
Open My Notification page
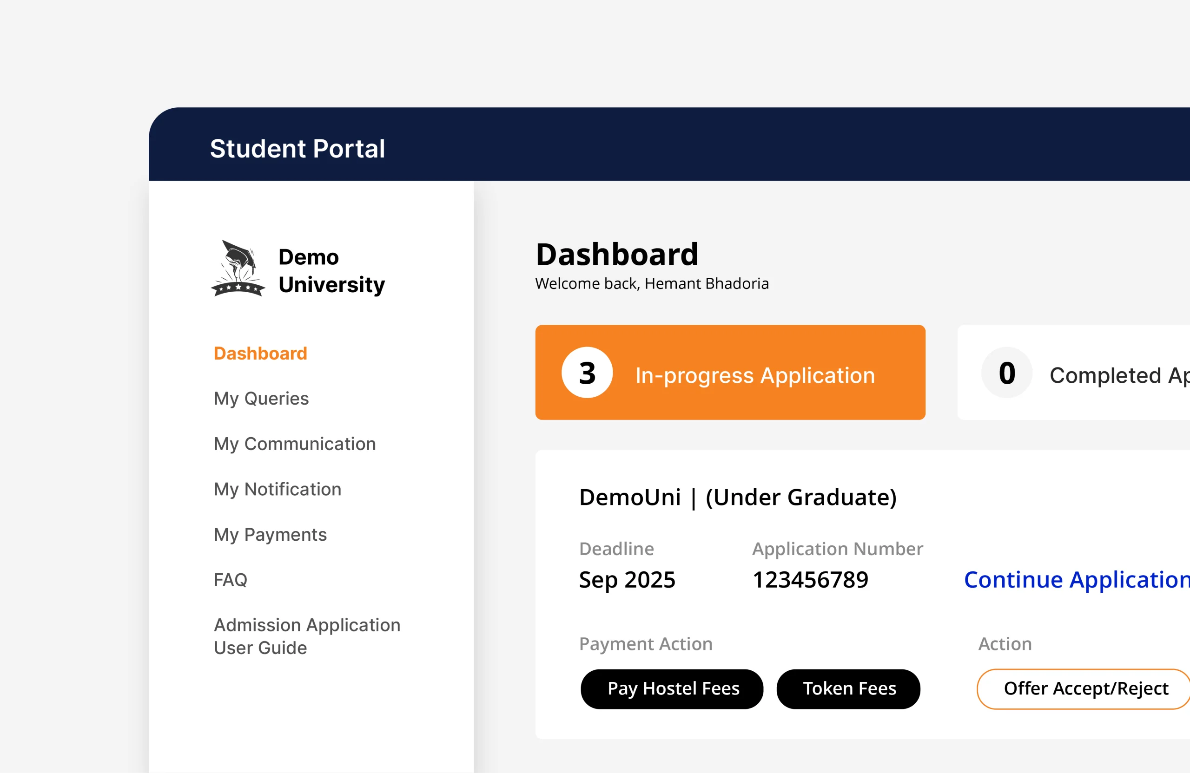pos(277,489)
